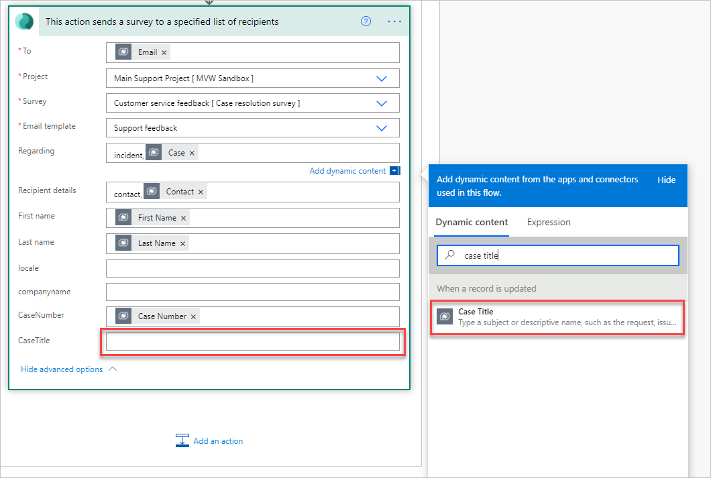Open the Survey combo box Customer service feedback

point(253,103)
